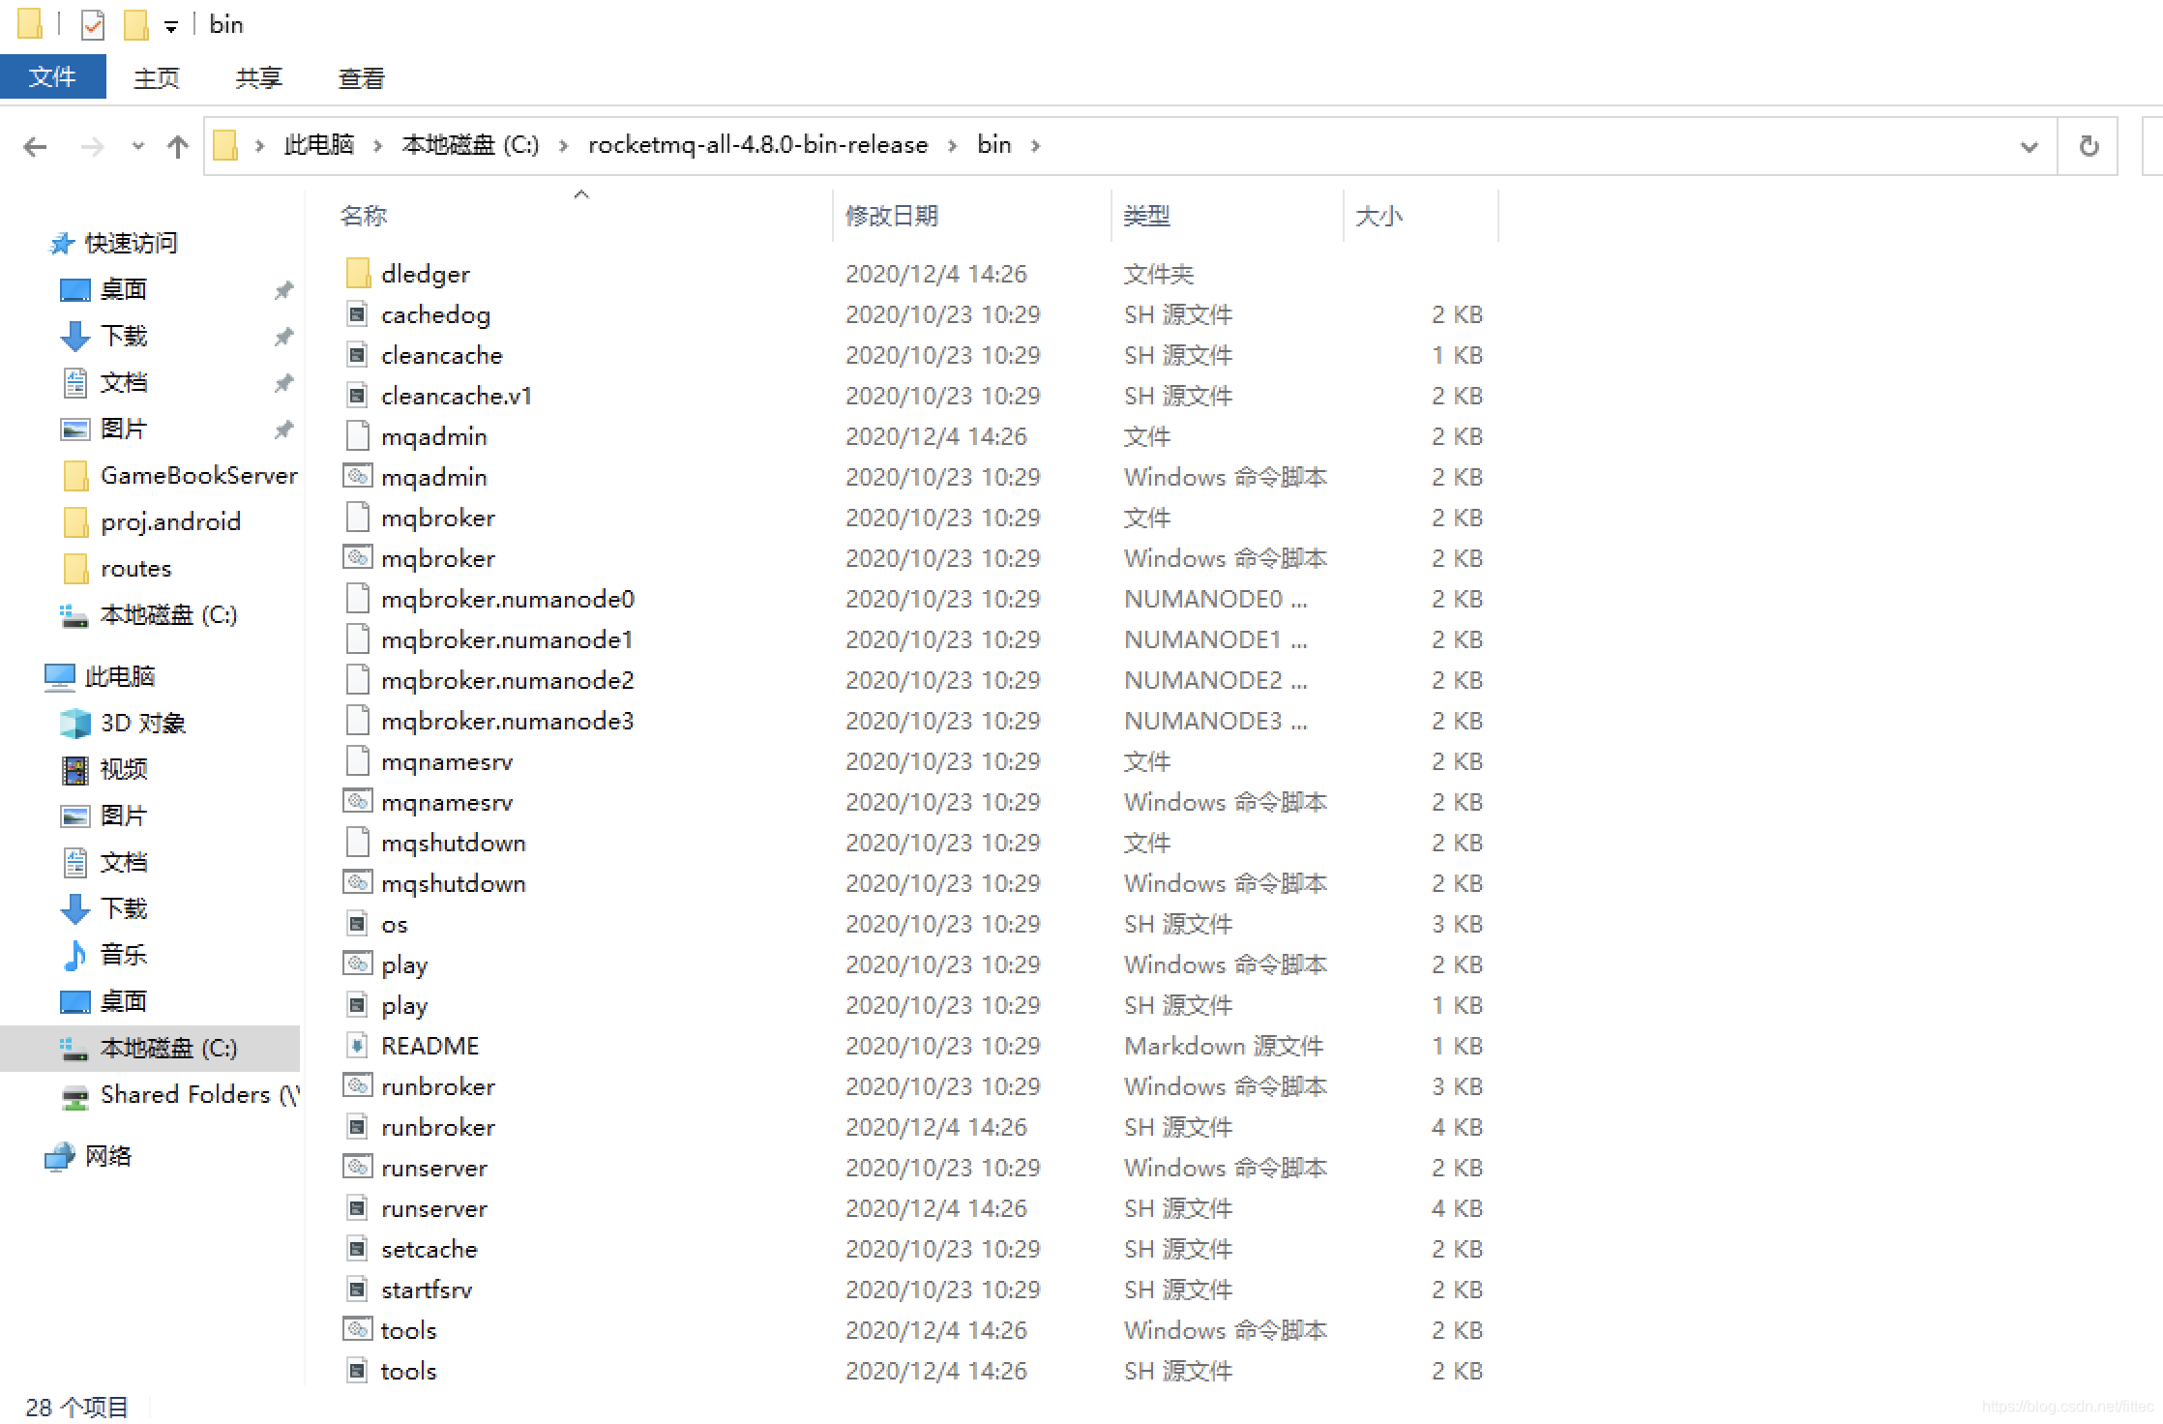Select the cleancache file name
2163x1424 pixels.
[x=442, y=355]
